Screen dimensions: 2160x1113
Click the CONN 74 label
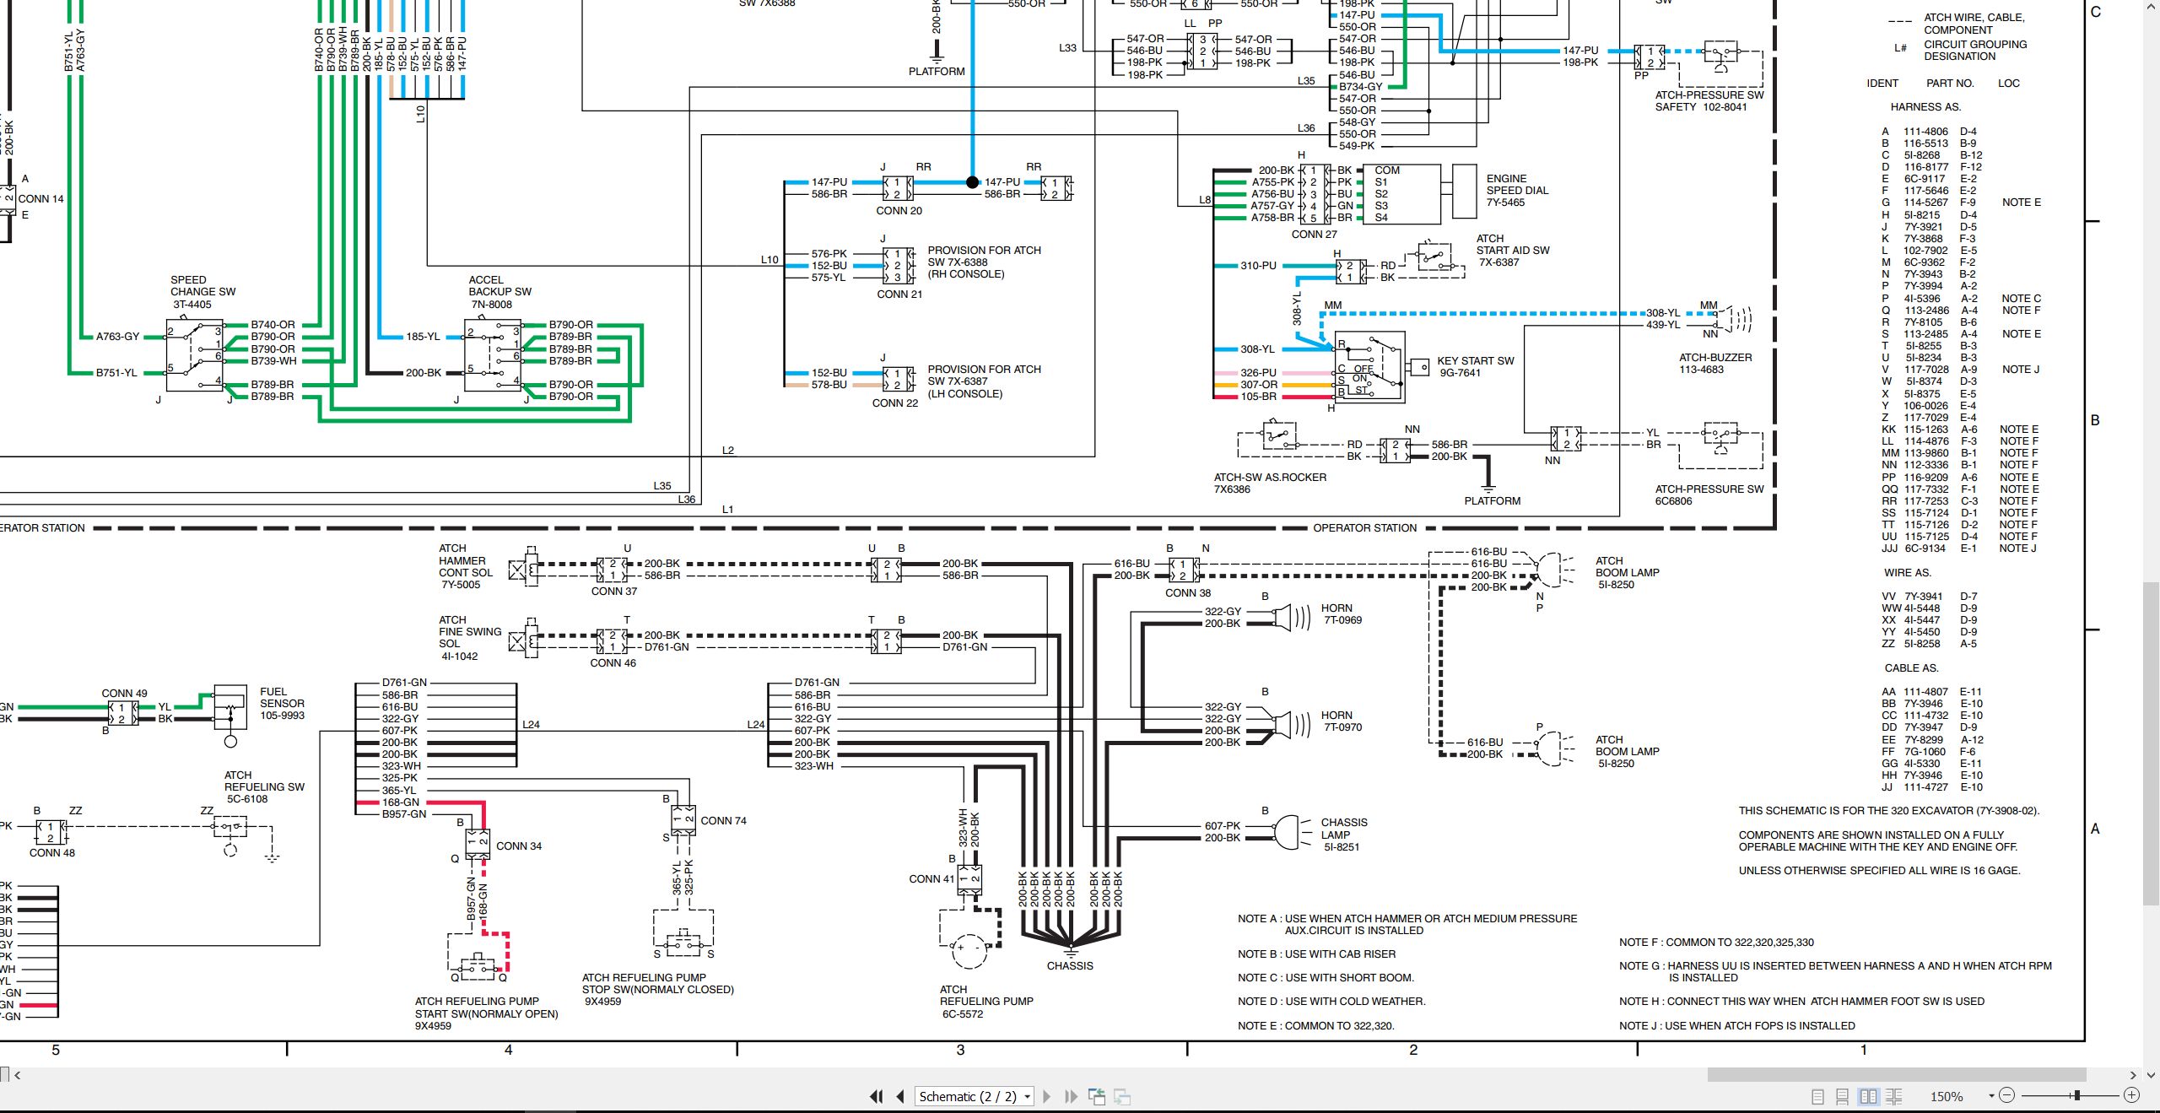[723, 821]
